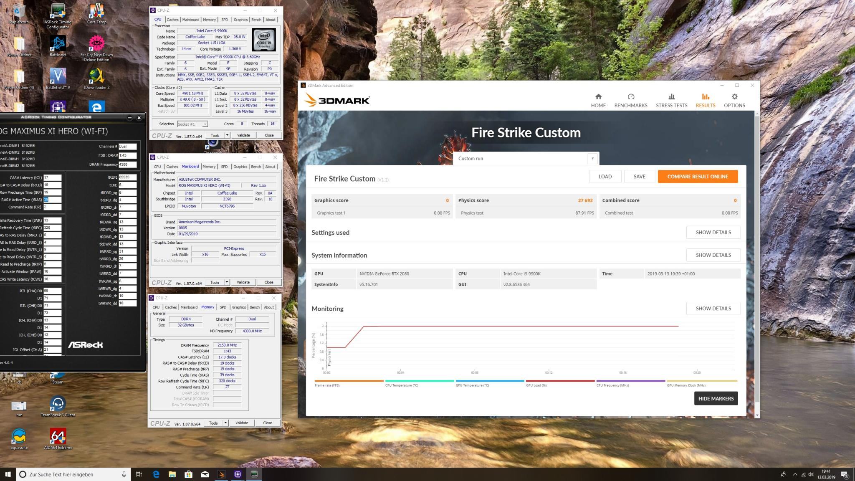
Task: Click SAVE button in 3DMark
Action: [639, 177]
